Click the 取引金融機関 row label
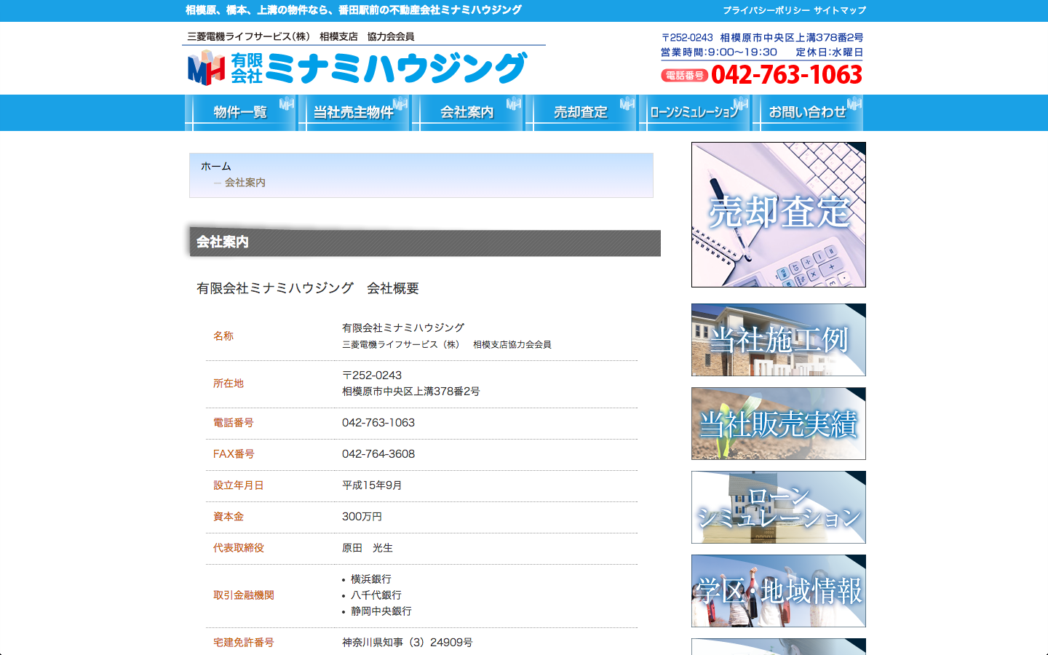Image resolution: width=1048 pixels, height=655 pixels. 244,595
